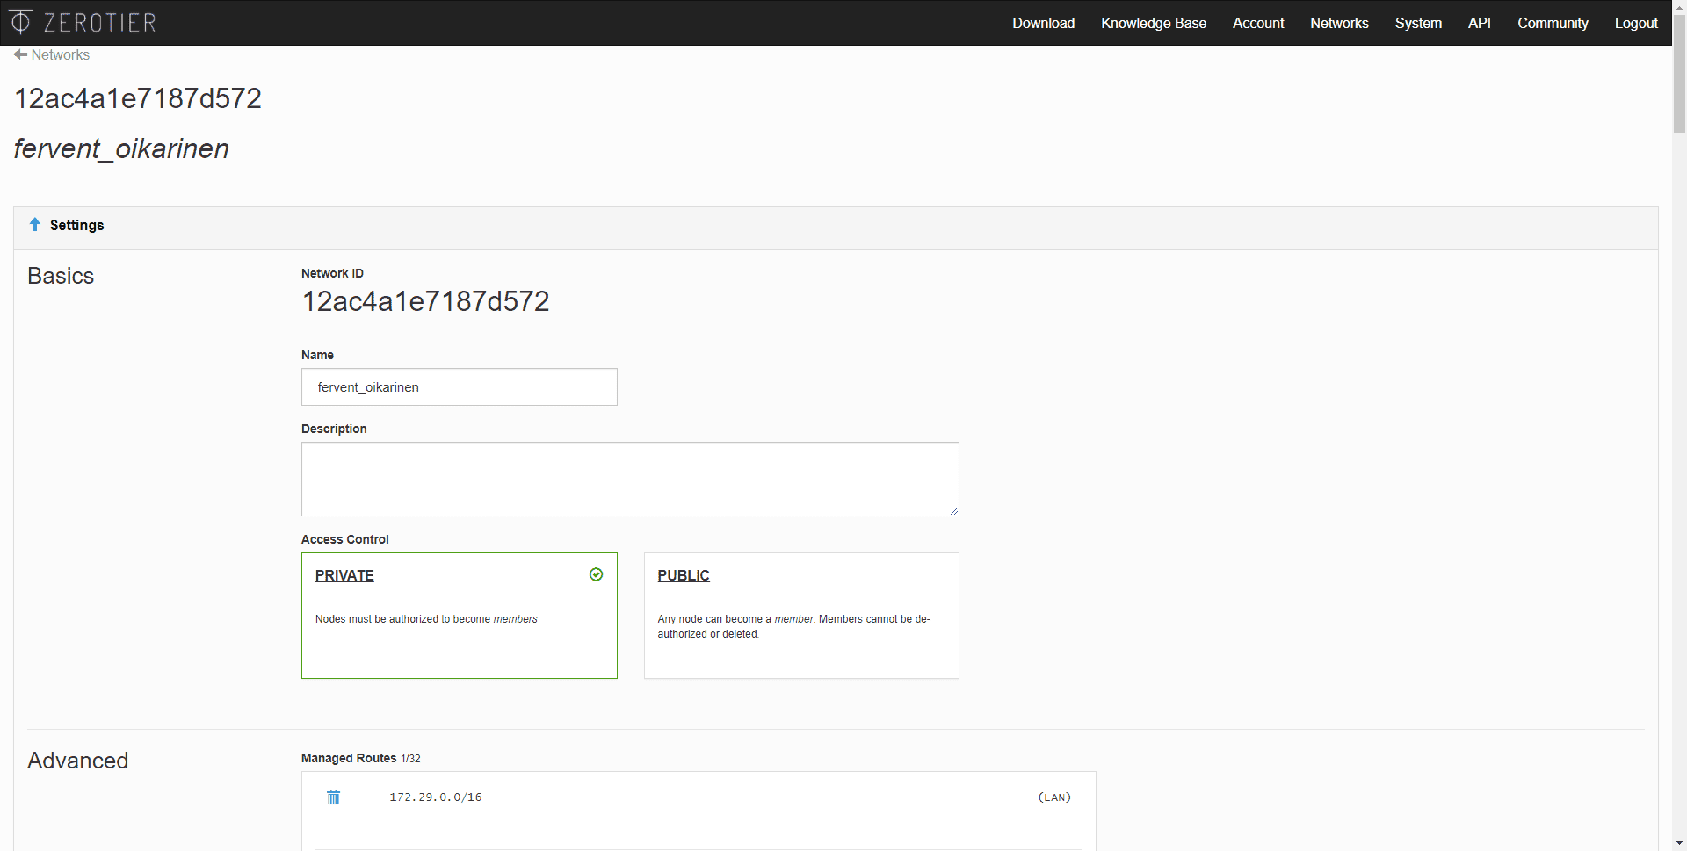Click the 12ac4a1e7187d572 page heading
The width and height of the screenshot is (1687, 851).
[138, 98]
